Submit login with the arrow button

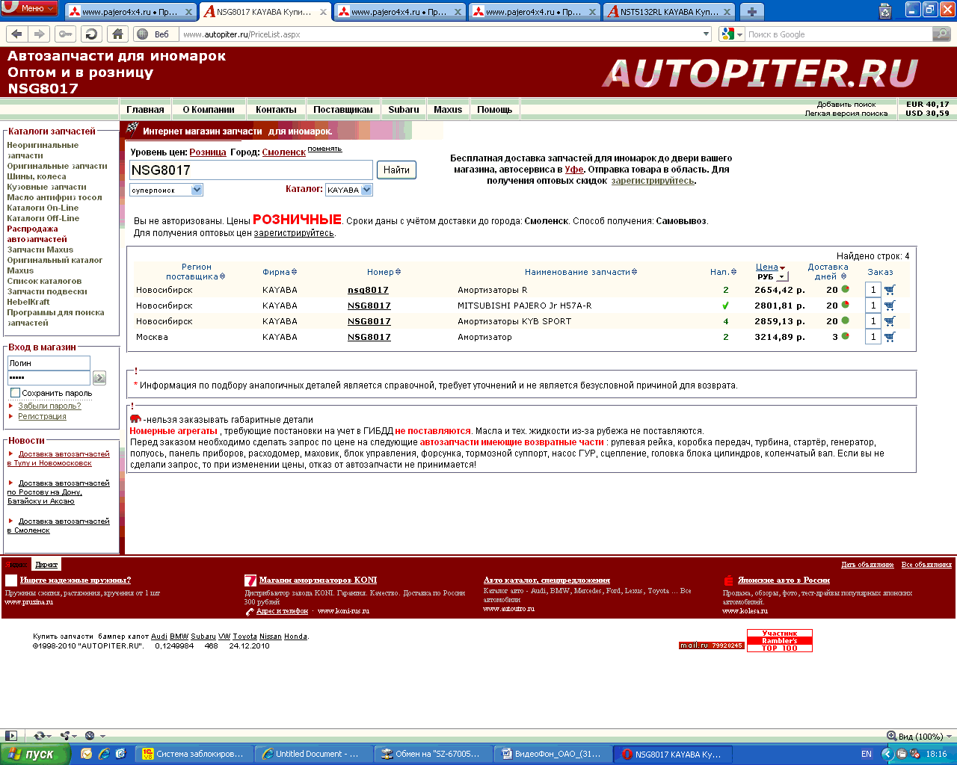[99, 378]
